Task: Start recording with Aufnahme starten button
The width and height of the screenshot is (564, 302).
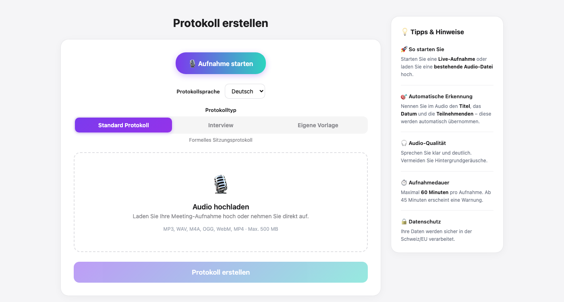Action: [x=225, y=64]
